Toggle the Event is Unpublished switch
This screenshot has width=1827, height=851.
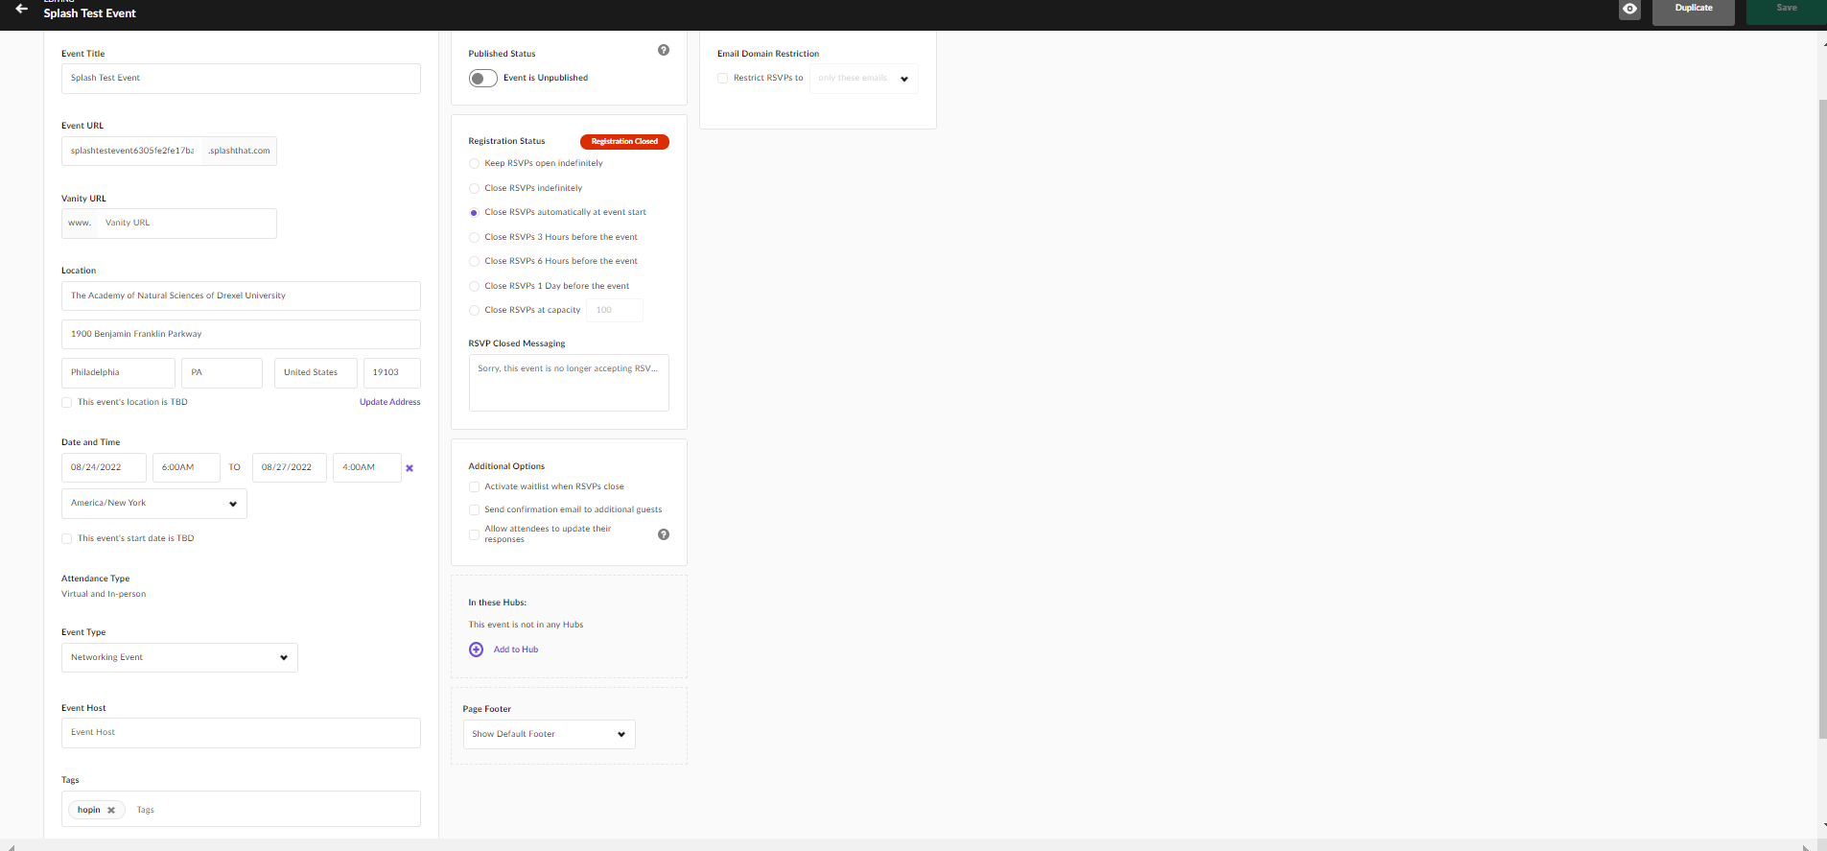[483, 79]
